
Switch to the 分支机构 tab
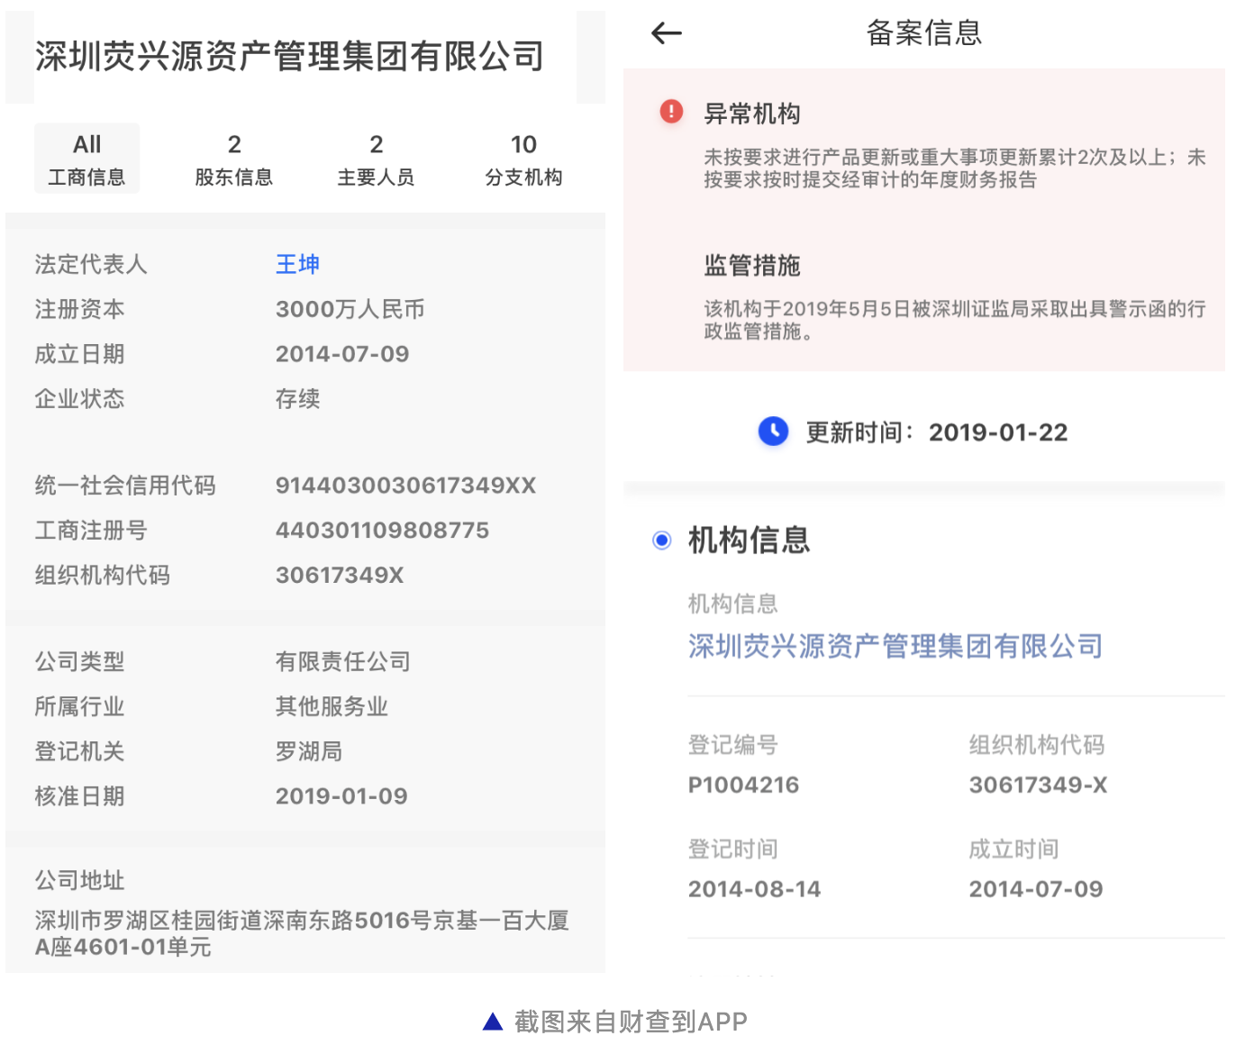pyautogui.click(x=523, y=159)
